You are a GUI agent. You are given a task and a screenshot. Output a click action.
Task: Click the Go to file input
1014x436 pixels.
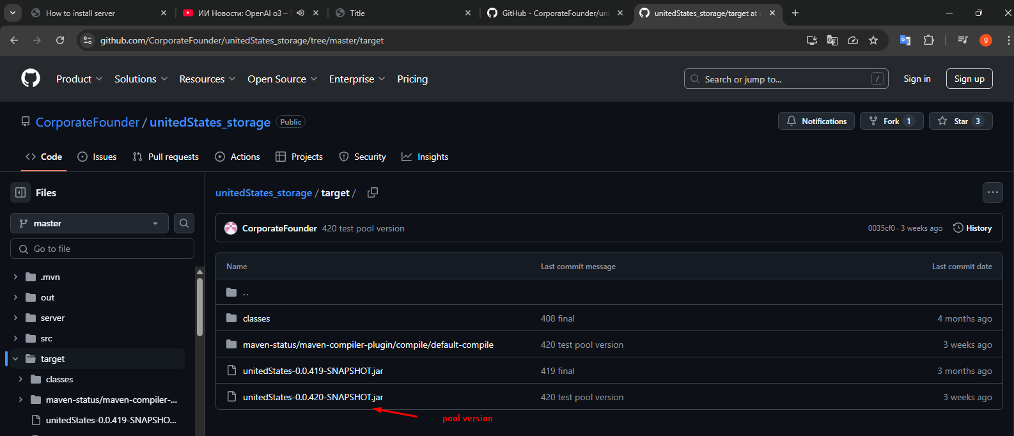[102, 249]
